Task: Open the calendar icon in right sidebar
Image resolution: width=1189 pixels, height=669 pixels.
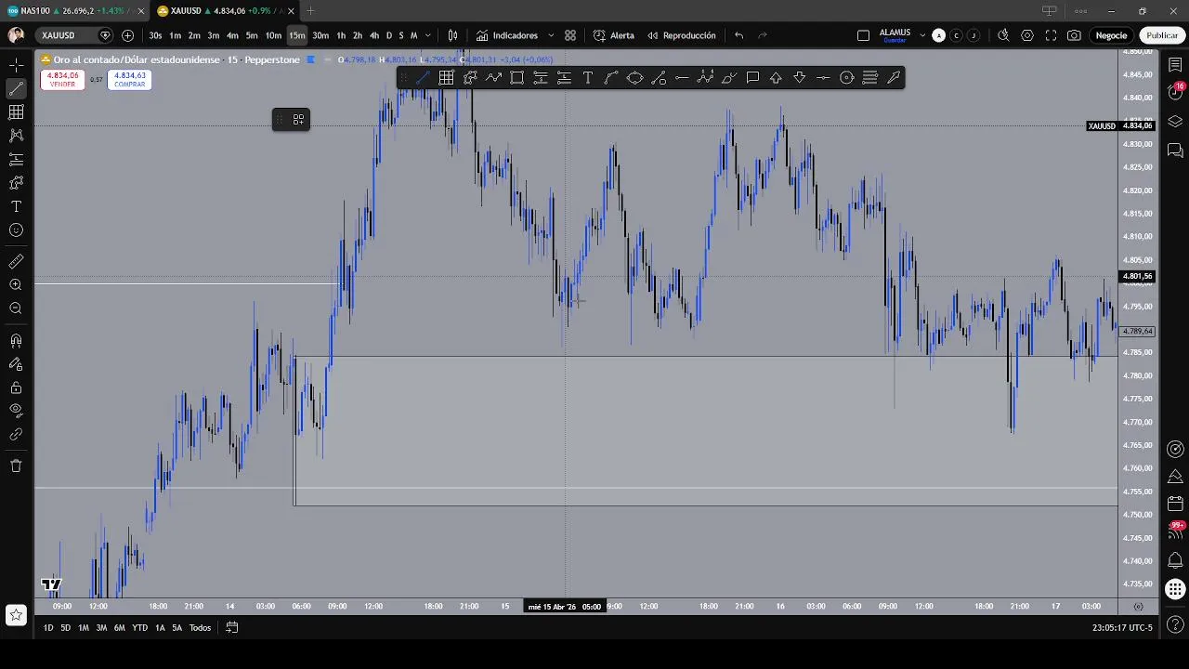Action: click(1175, 504)
